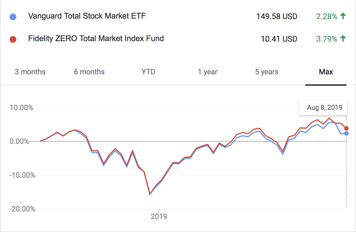This screenshot has height=232, width=356.
Task: Select the 1 year time range
Action: point(208,72)
